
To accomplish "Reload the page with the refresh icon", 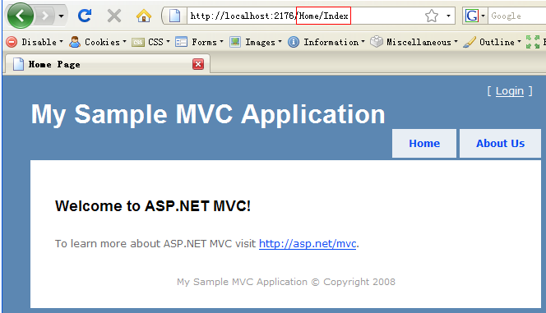I will coord(85,16).
